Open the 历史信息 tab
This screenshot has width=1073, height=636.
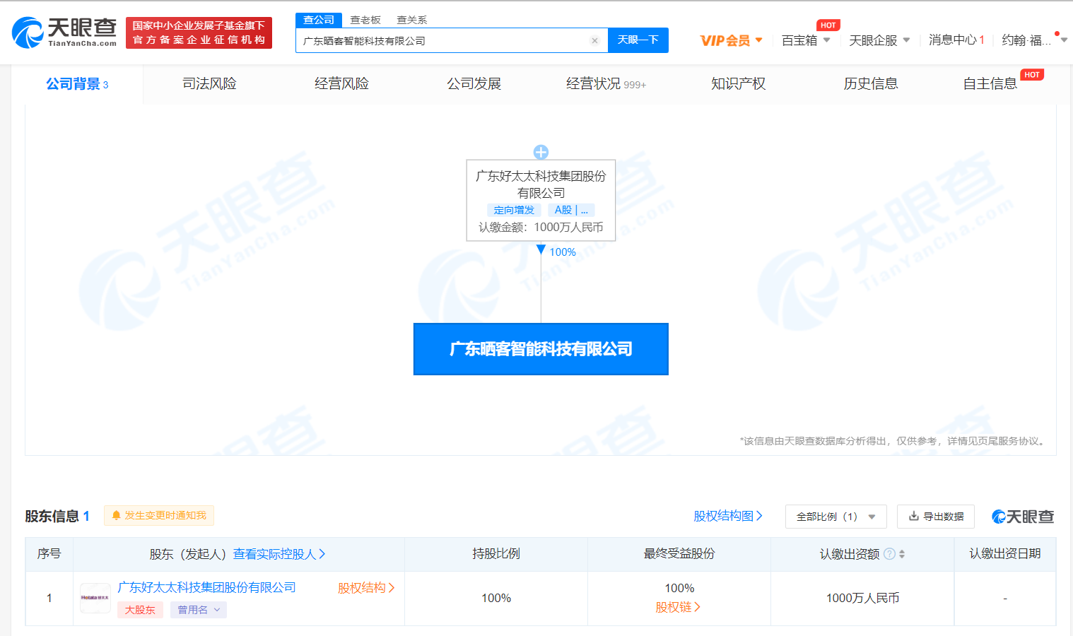[871, 84]
